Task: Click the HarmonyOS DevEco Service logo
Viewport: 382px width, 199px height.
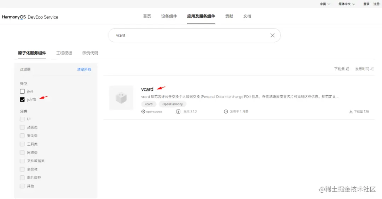Action: [30, 17]
